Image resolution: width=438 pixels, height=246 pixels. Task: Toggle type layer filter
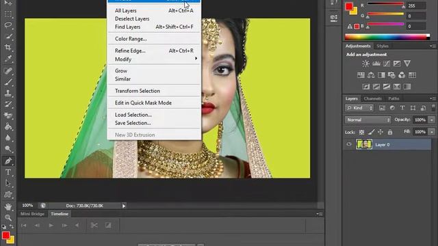point(402,108)
